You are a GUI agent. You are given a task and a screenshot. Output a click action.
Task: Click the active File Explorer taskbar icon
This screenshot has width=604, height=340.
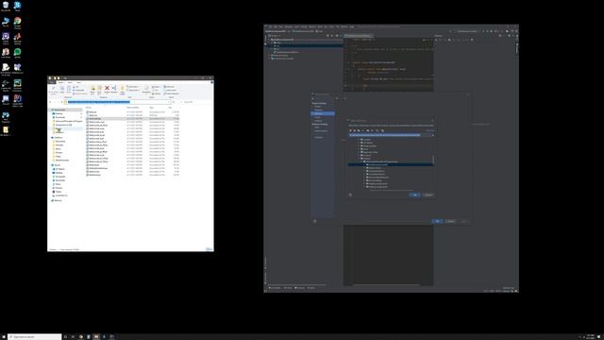tap(96, 337)
